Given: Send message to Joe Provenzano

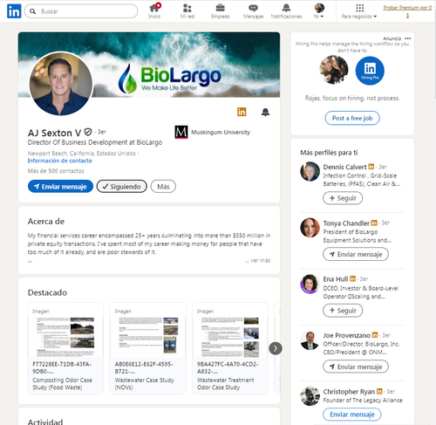Looking at the screenshot, I should 356,367.
